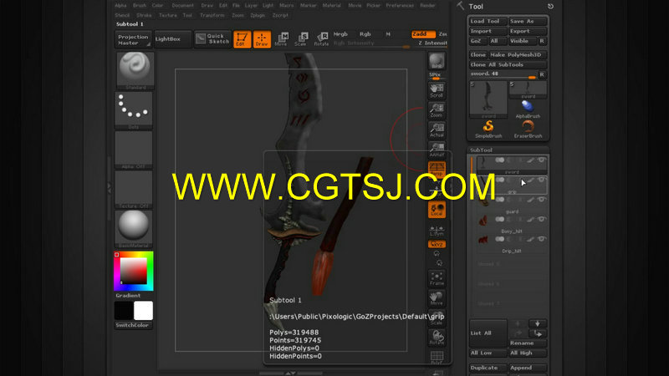Viewport: 669px width, 376px height.
Task: Select the Move transform icon in top toolbar
Action: click(281, 39)
